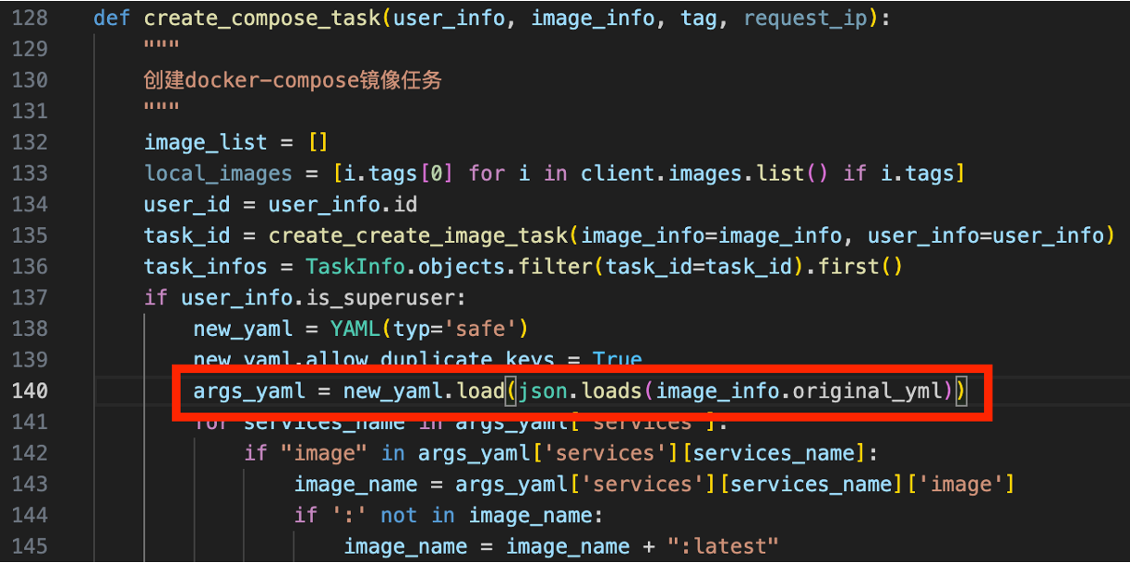Click the create_compose_task function name
The height and width of the screenshot is (563, 1130).
tap(262, 18)
